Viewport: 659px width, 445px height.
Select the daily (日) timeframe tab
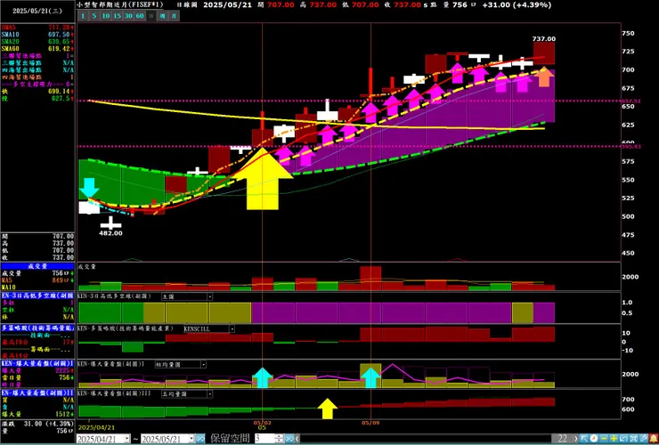[x=151, y=16]
